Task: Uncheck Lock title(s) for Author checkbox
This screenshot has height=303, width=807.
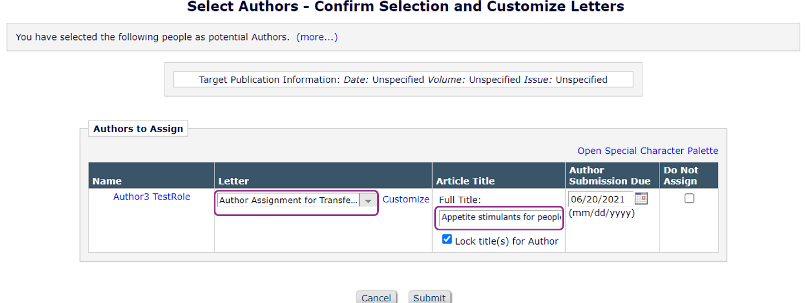Action: (447, 240)
